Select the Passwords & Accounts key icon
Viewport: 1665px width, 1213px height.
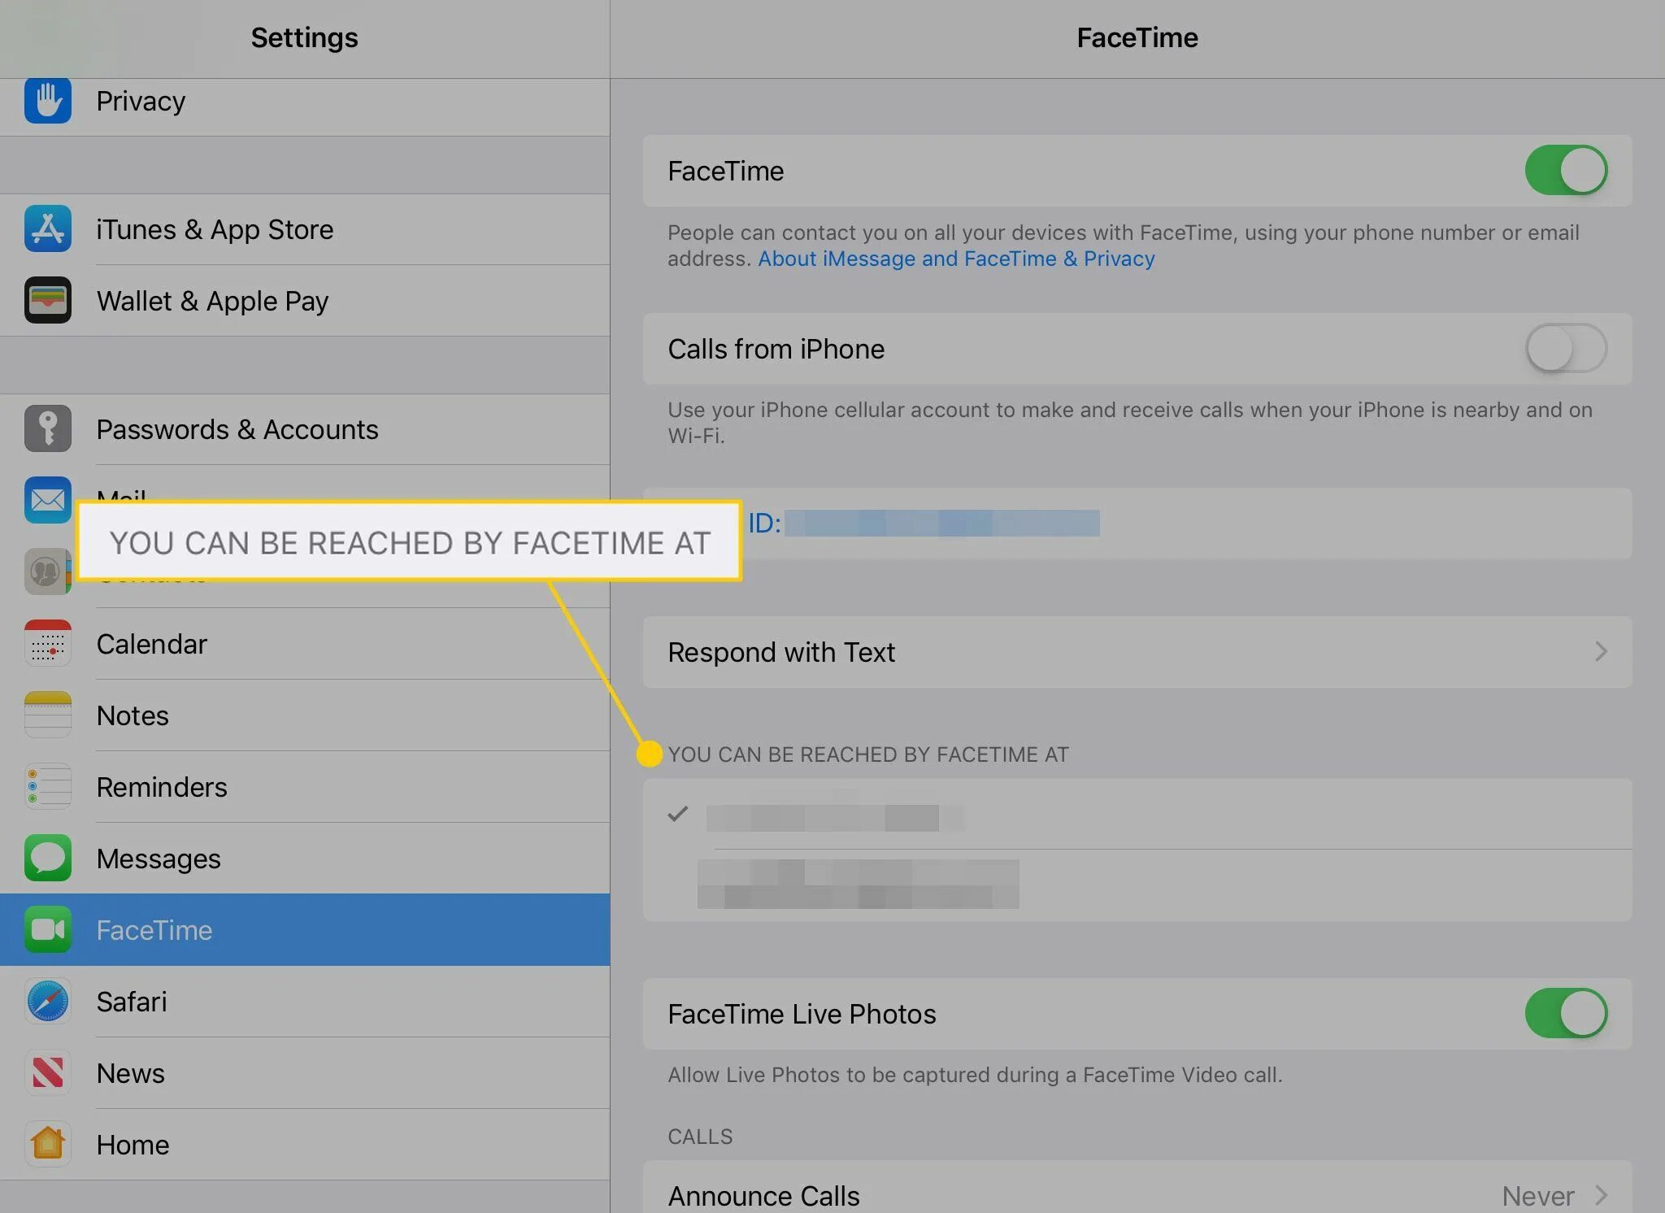48,428
